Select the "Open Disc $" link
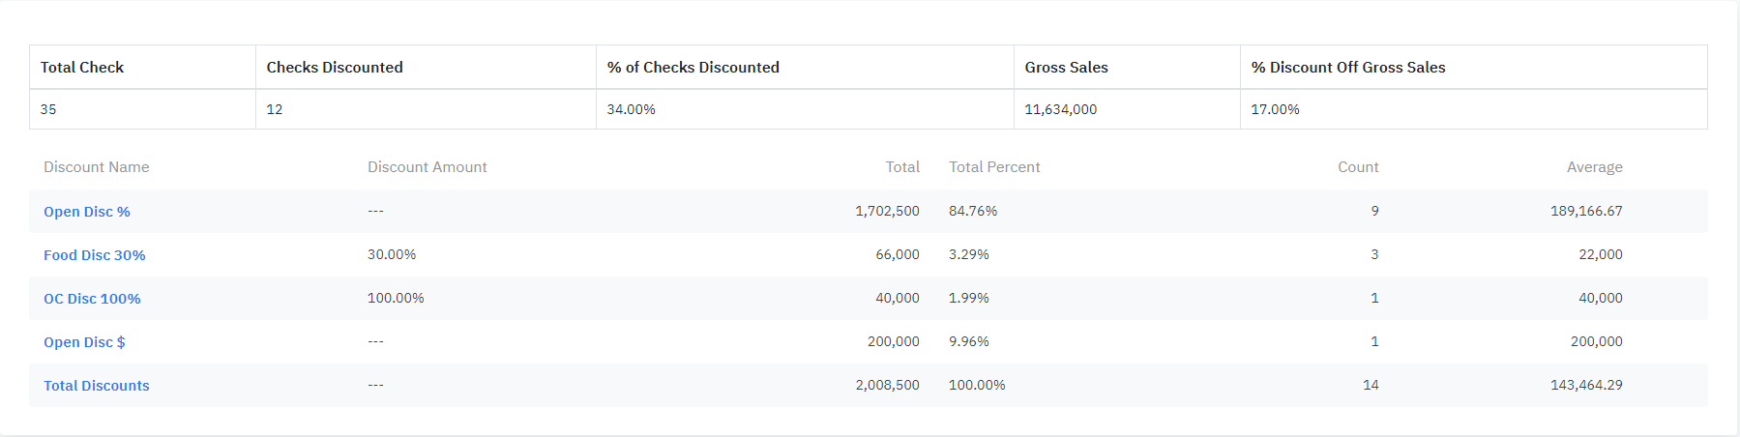Viewport: 1740px width, 437px height. pos(84,342)
